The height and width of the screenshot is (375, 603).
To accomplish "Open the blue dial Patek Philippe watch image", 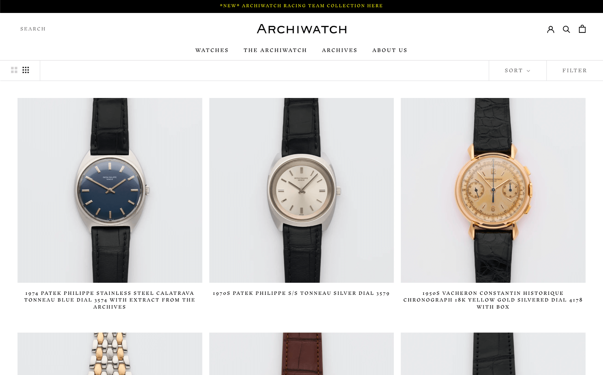I will pos(110,190).
